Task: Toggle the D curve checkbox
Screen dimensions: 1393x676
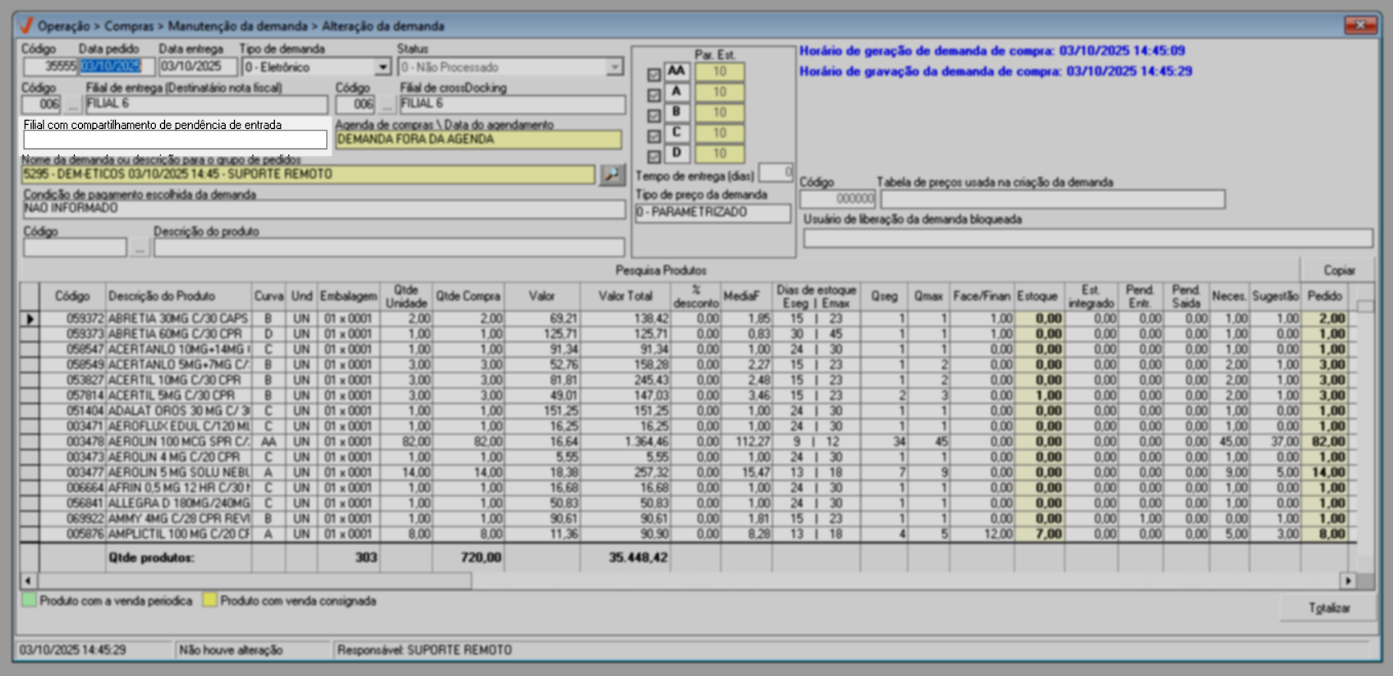Action: tap(653, 156)
